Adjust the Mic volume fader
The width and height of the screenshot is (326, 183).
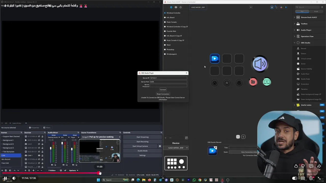[62, 143]
